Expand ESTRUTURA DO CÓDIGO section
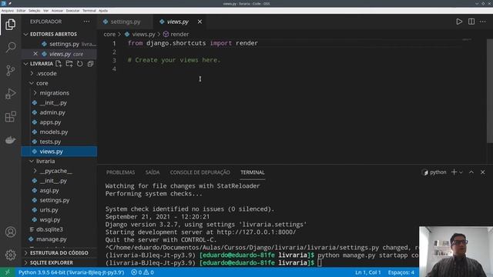Viewport: 493px width, 277px height. click(x=59, y=253)
